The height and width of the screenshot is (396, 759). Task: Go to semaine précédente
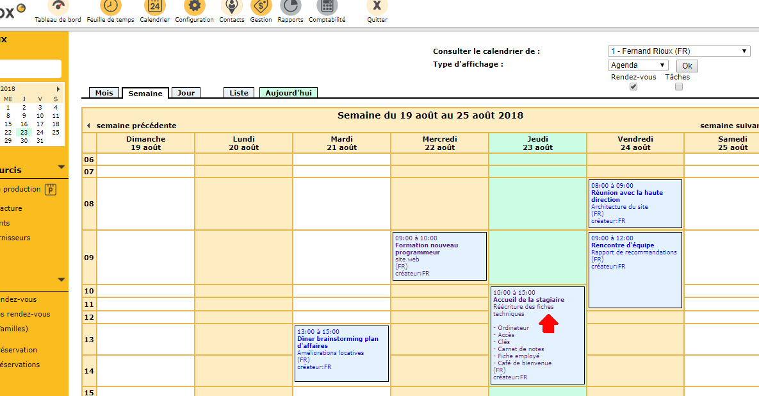tap(131, 126)
